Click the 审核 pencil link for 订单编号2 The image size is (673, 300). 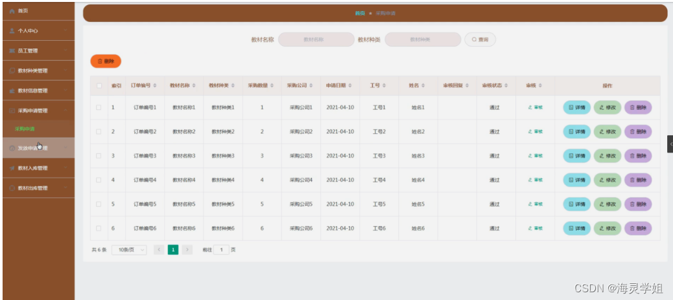[536, 132]
